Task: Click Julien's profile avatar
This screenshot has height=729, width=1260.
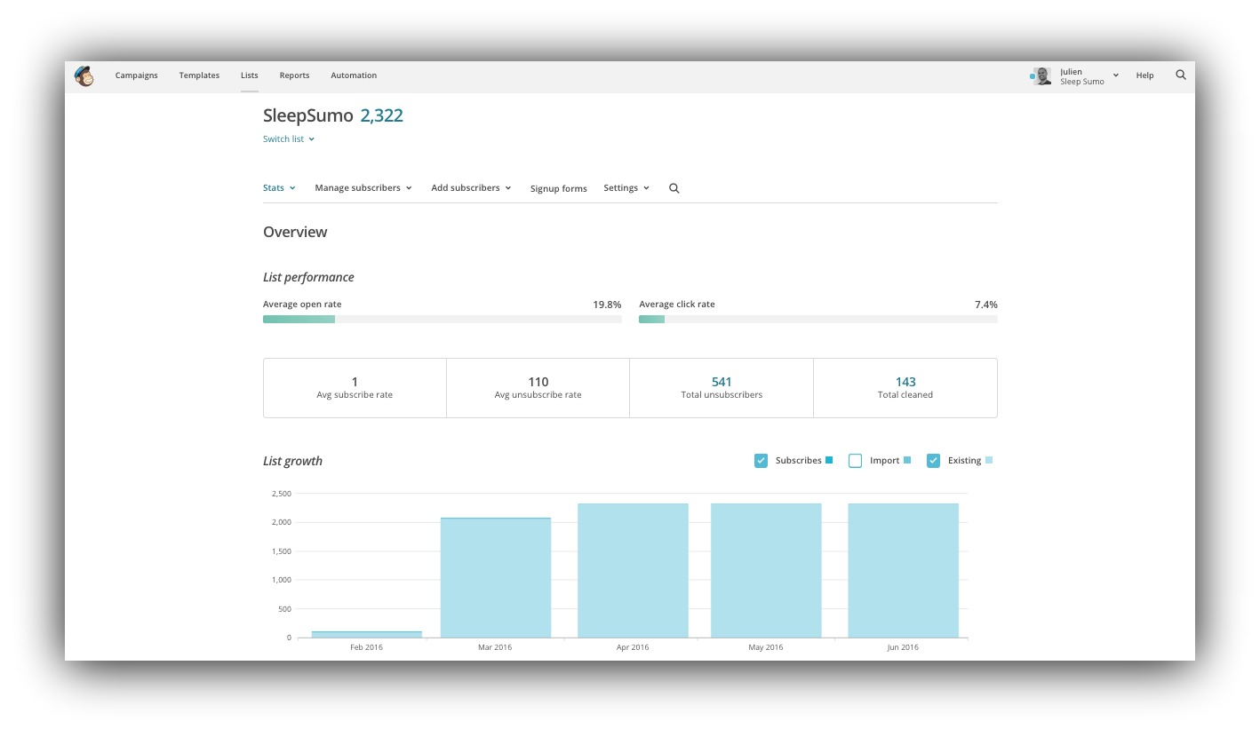Action: pyautogui.click(x=1042, y=76)
